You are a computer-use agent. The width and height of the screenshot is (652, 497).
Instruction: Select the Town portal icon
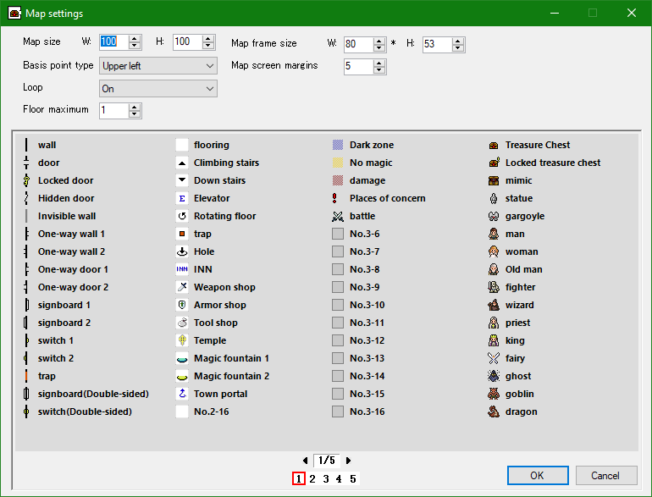click(x=182, y=394)
